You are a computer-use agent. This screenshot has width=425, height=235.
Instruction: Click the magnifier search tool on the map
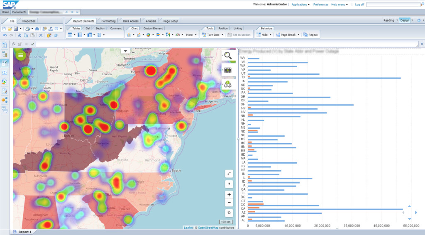click(228, 56)
